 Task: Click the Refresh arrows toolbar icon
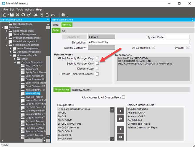[x=23, y=15]
